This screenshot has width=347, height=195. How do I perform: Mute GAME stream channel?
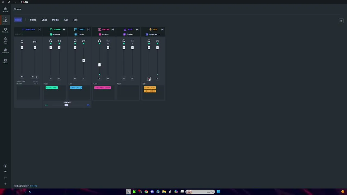pyautogui.click(x=59, y=79)
